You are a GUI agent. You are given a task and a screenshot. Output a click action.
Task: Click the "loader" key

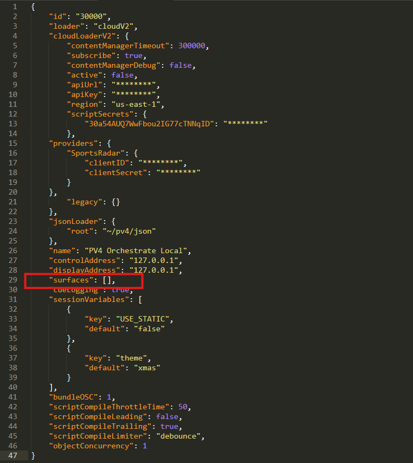coord(67,26)
